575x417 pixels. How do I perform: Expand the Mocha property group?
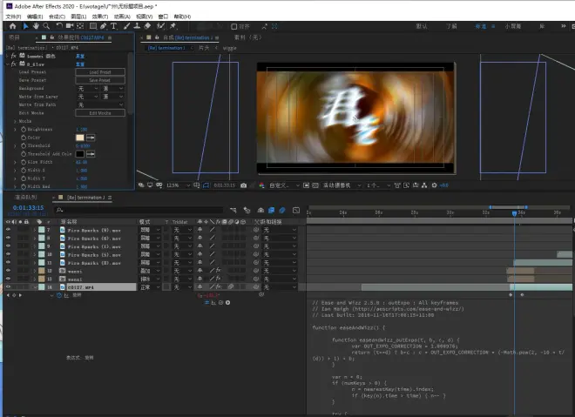point(15,121)
